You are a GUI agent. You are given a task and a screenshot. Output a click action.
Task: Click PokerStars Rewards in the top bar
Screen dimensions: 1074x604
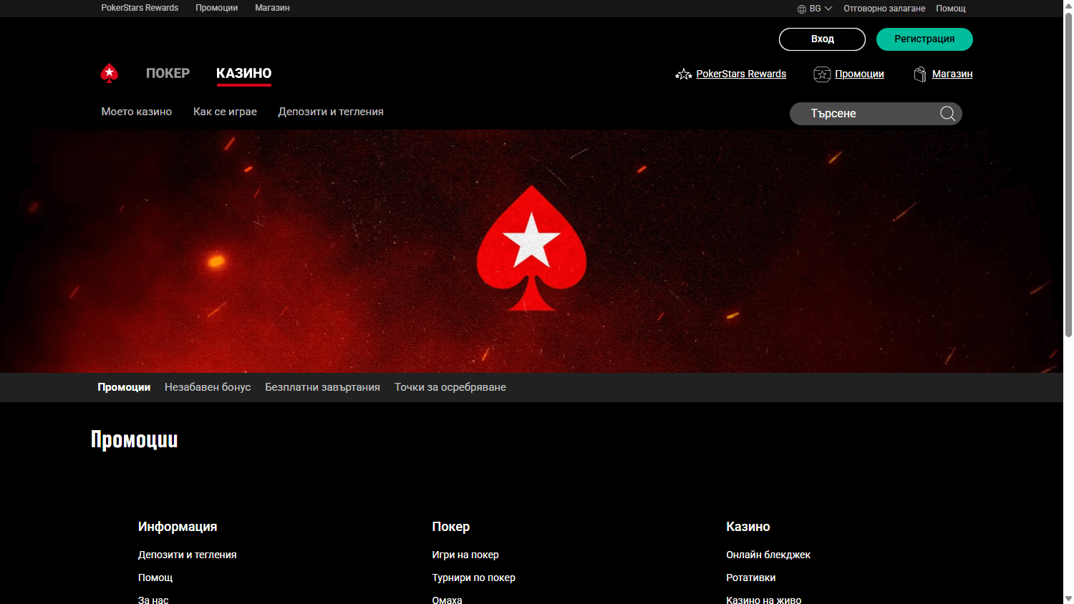140,8
